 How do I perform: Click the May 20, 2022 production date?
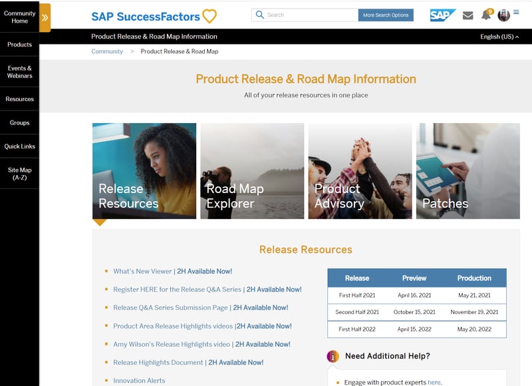click(x=474, y=329)
